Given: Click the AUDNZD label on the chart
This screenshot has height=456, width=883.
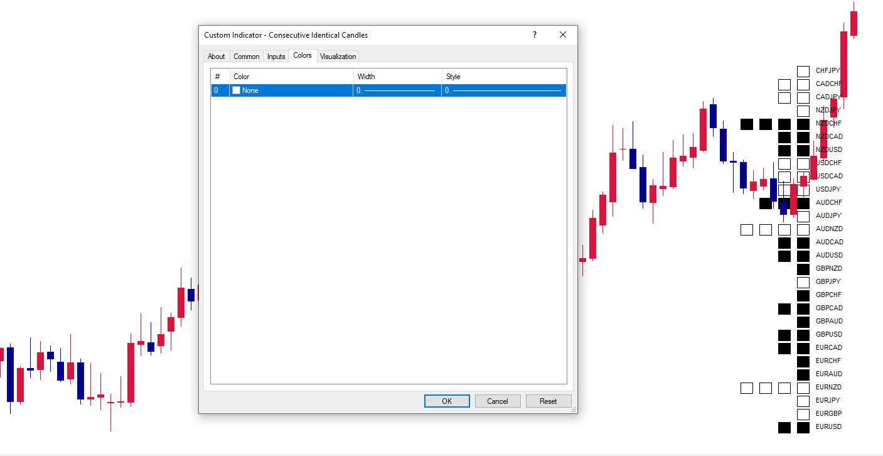Looking at the screenshot, I should pyautogui.click(x=829, y=229).
